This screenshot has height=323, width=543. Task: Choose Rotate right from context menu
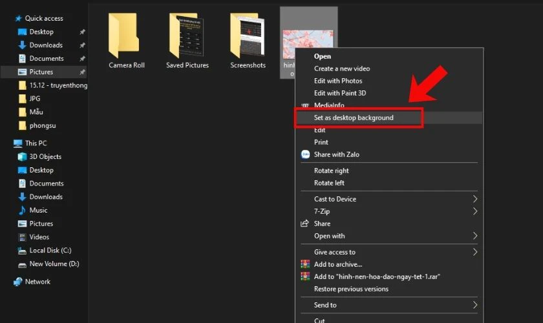click(x=331, y=171)
